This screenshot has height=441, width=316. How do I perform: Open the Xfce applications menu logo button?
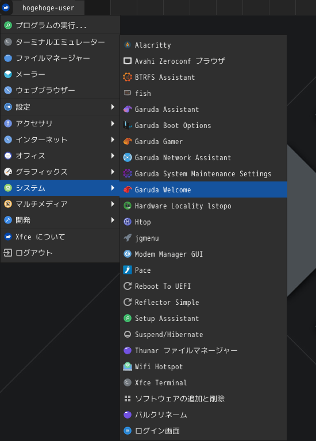(x=6, y=7)
